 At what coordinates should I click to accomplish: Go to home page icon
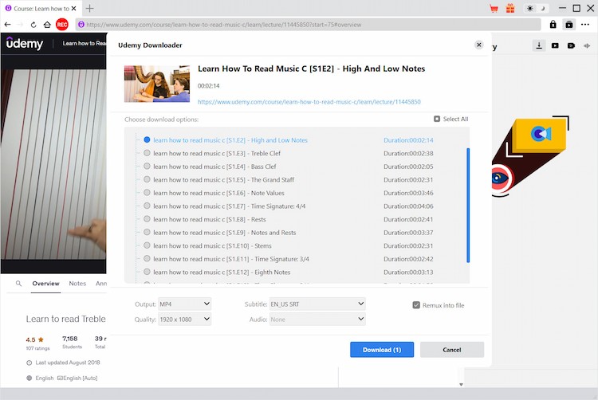47,25
